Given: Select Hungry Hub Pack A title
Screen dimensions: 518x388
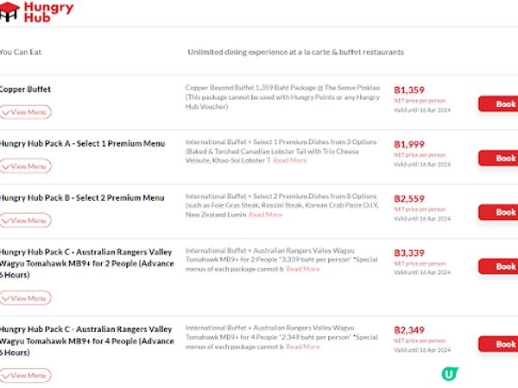Looking at the screenshot, I should pos(82,143).
